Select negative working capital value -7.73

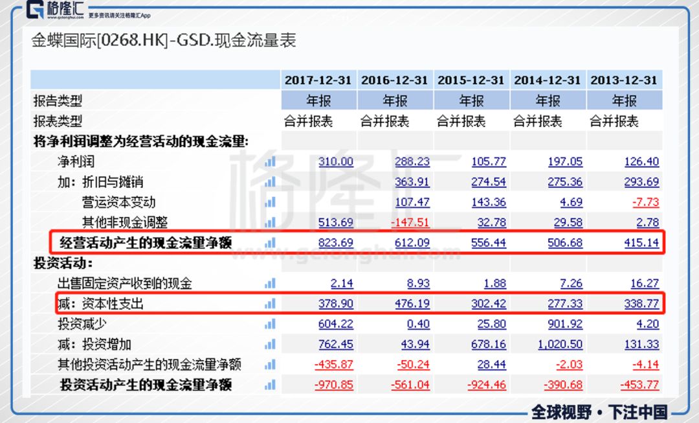point(645,202)
